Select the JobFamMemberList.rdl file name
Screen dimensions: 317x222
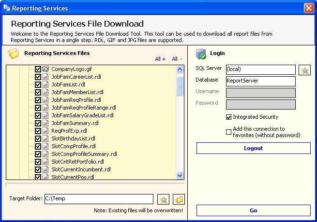[x=77, y=92]
